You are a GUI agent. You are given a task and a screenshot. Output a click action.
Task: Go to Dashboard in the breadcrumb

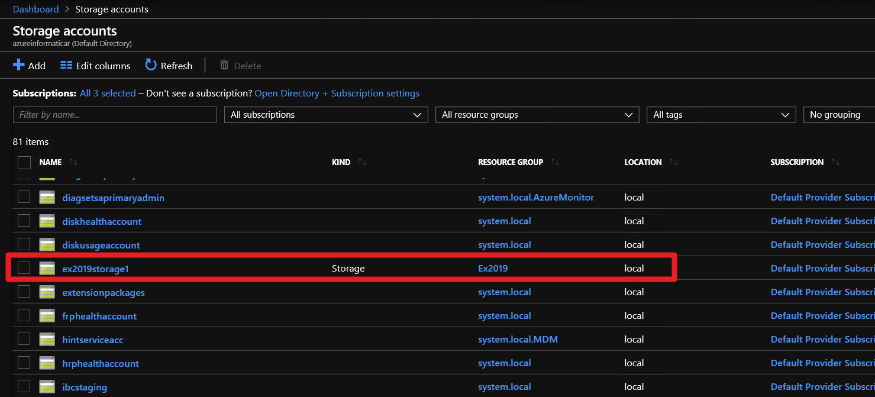coord(36,9)
